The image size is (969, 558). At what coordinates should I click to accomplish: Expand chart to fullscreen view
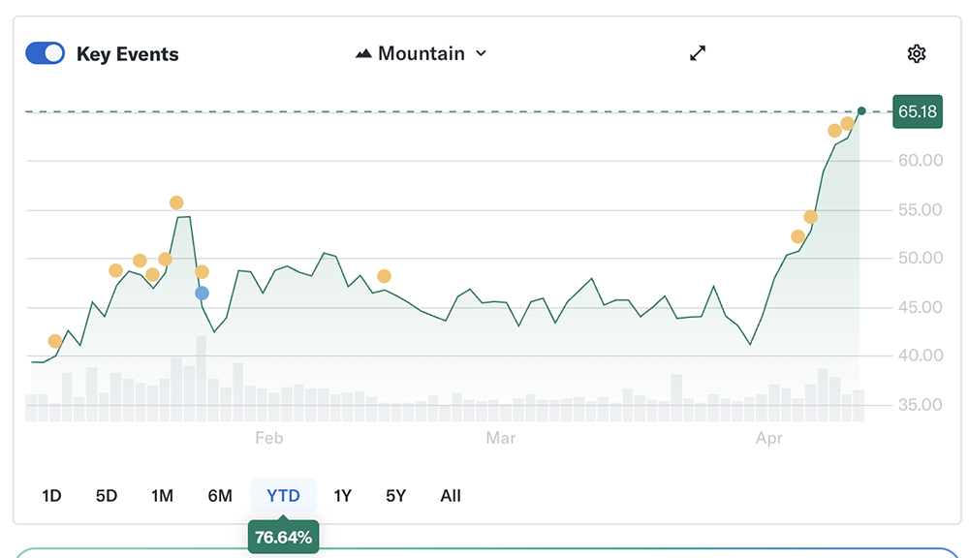point(698,54)
